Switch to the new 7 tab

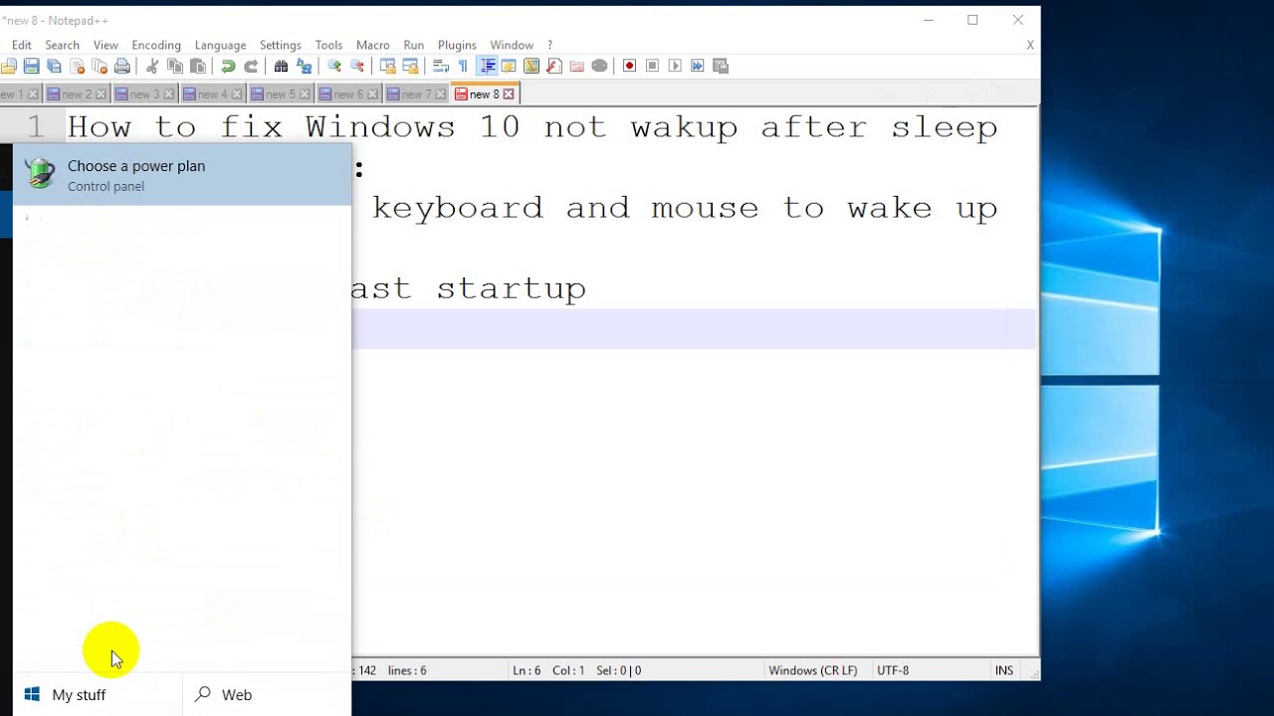pos(416,93)
